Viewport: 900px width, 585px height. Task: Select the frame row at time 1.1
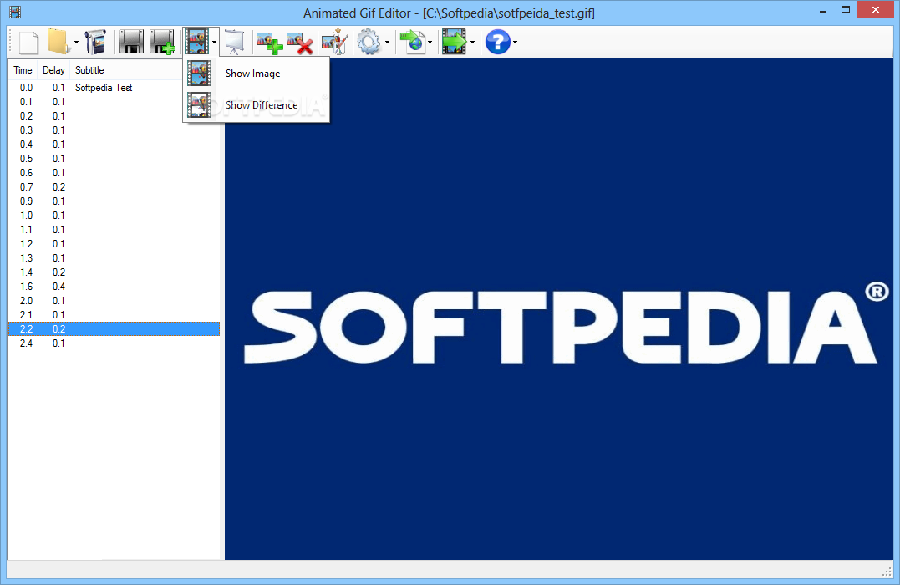(114, 230)
